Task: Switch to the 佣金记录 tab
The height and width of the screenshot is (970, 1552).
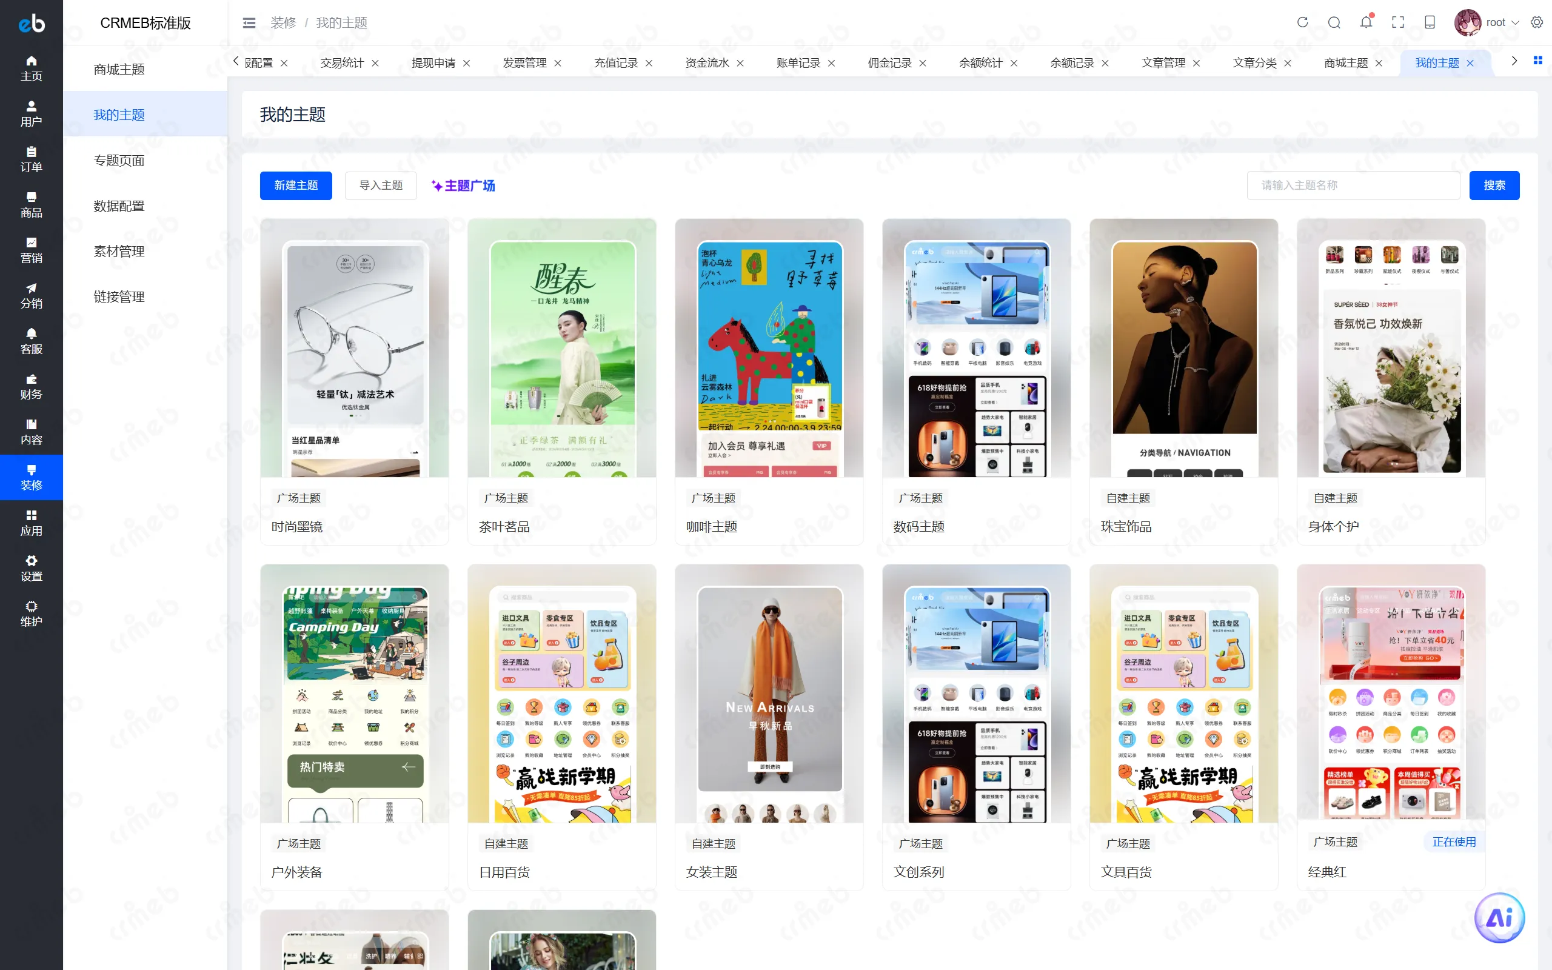Action: click(x=889, y=63)
